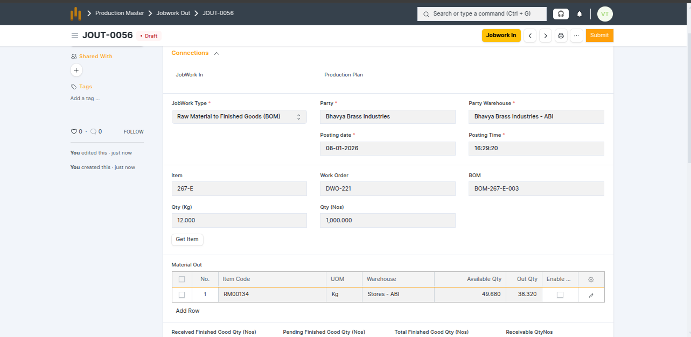Focus the search or command bar
Image resolution: width=691 pixels, height=337 pixels.
(481, 14)
